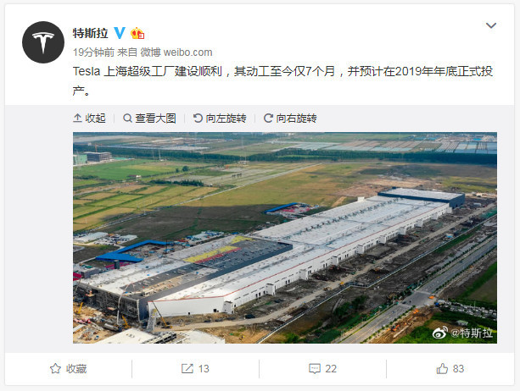
Task: Click the counterclockwise rotate arrow icon
Action: click(198, 118)
